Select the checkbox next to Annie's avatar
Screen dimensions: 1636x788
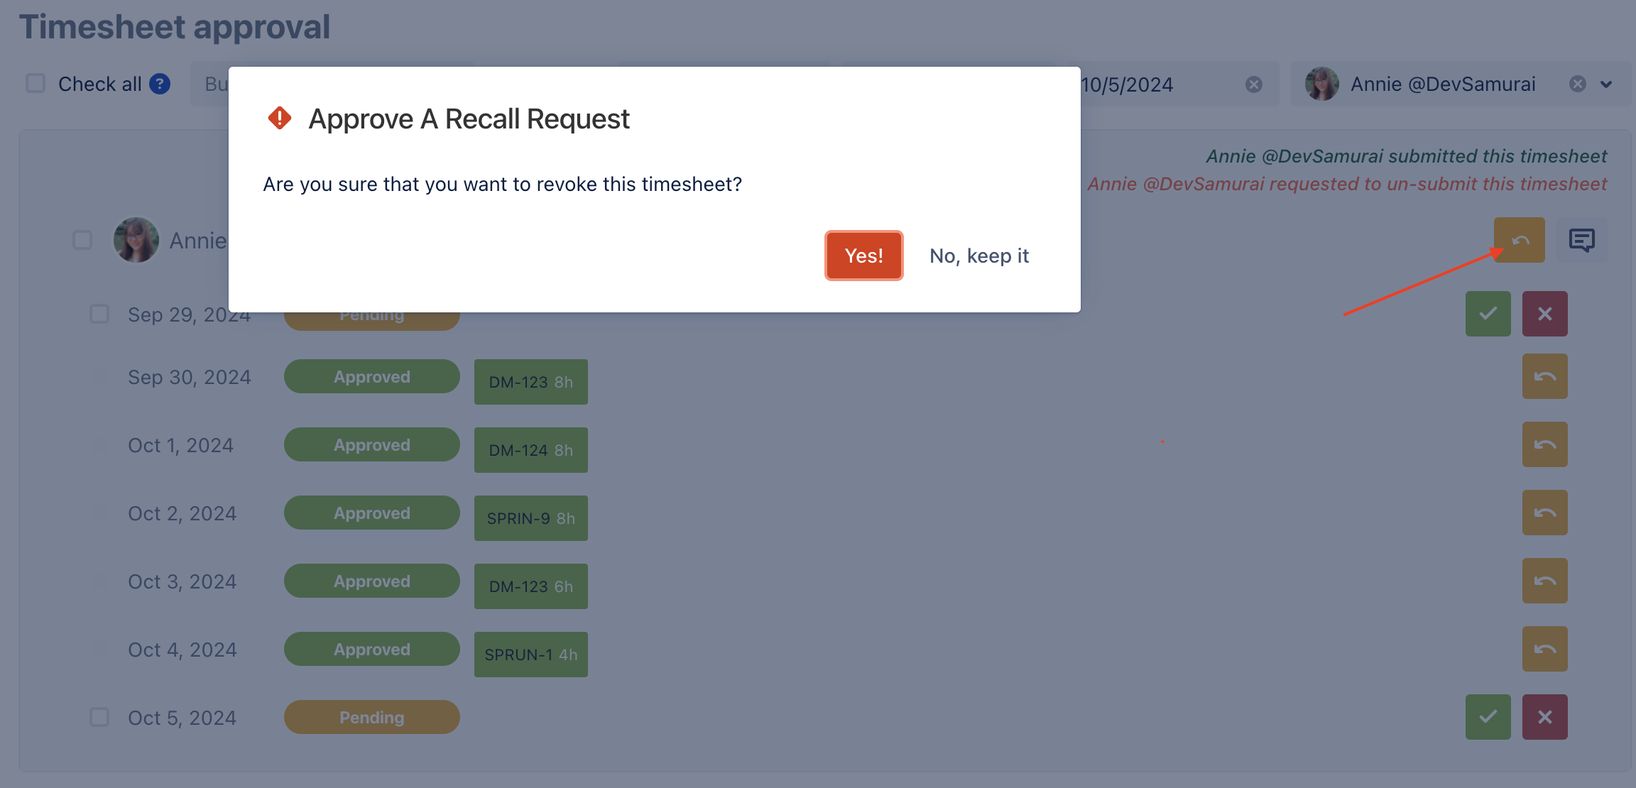coord(82,240)
